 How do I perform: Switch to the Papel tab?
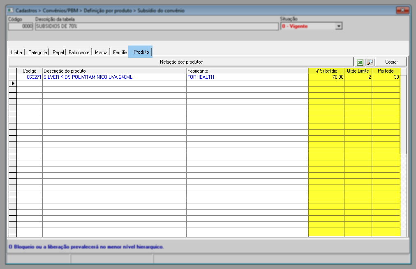click(x=58, y=52)
